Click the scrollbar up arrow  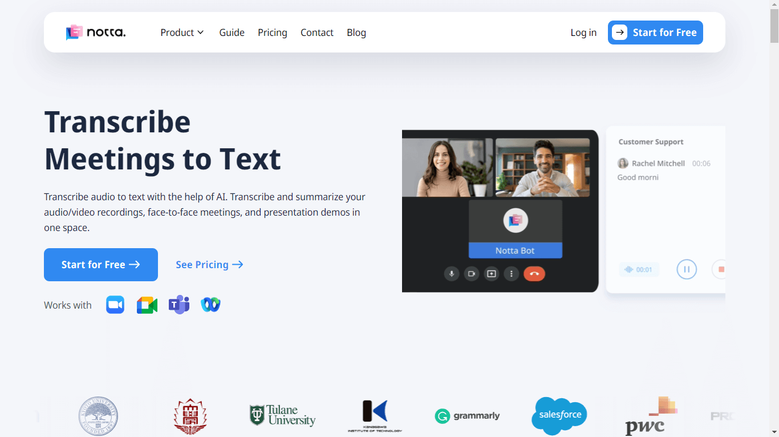click(774, 5)
